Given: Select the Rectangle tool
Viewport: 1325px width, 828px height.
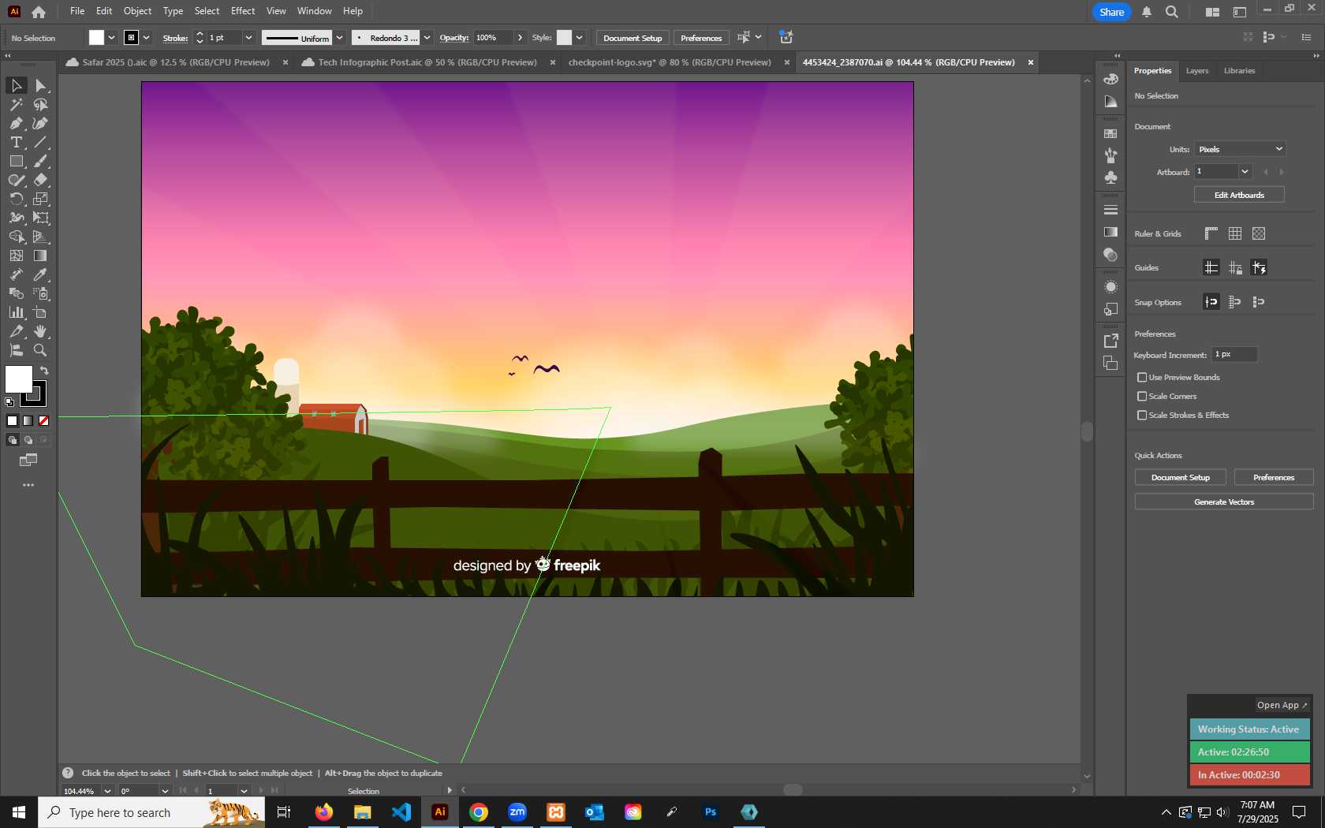Looking at the screenshot, I should click(x=16, y=161).
